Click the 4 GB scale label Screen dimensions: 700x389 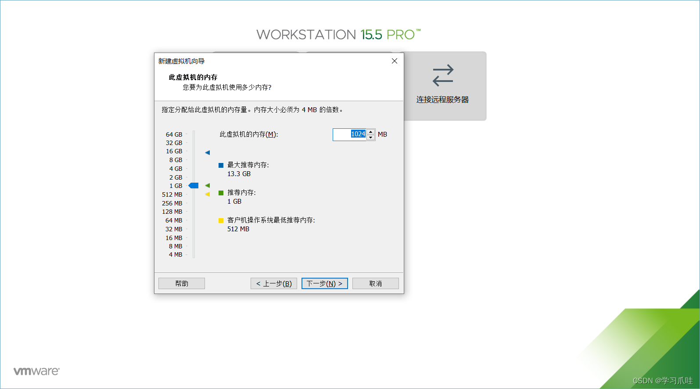(176, 169)
